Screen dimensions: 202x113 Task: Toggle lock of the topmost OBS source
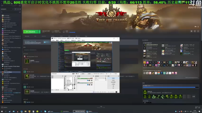tap(74, 78)
